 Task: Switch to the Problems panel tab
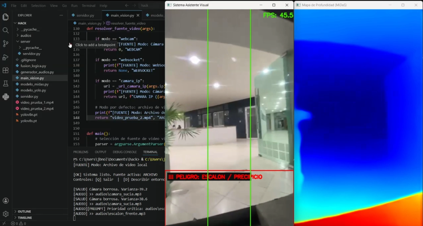point(81,152)
